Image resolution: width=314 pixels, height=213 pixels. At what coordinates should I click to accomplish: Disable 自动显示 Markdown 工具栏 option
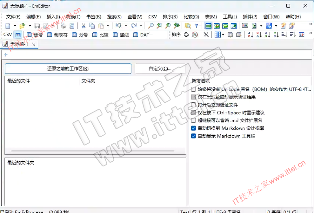(194, 136)
